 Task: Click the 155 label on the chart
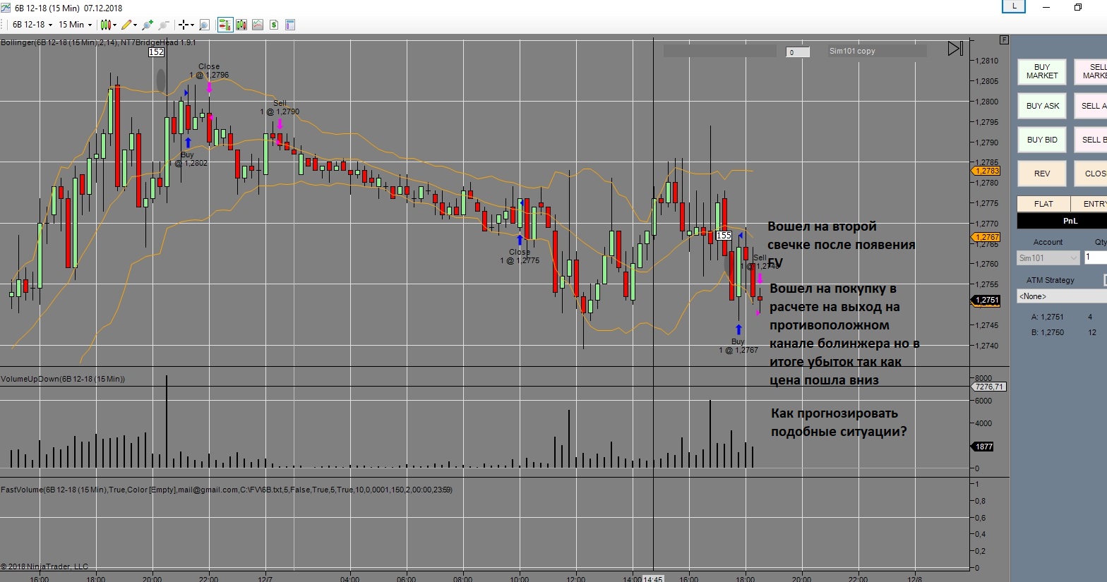coord(724,236)
